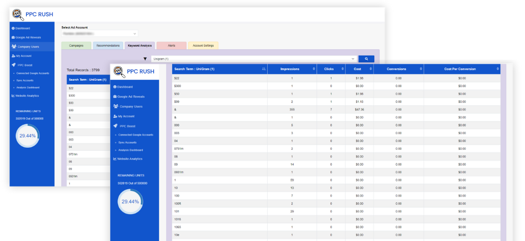Click cost value $47.36
Screen dimensions: 525x241
tap(359, 109)
